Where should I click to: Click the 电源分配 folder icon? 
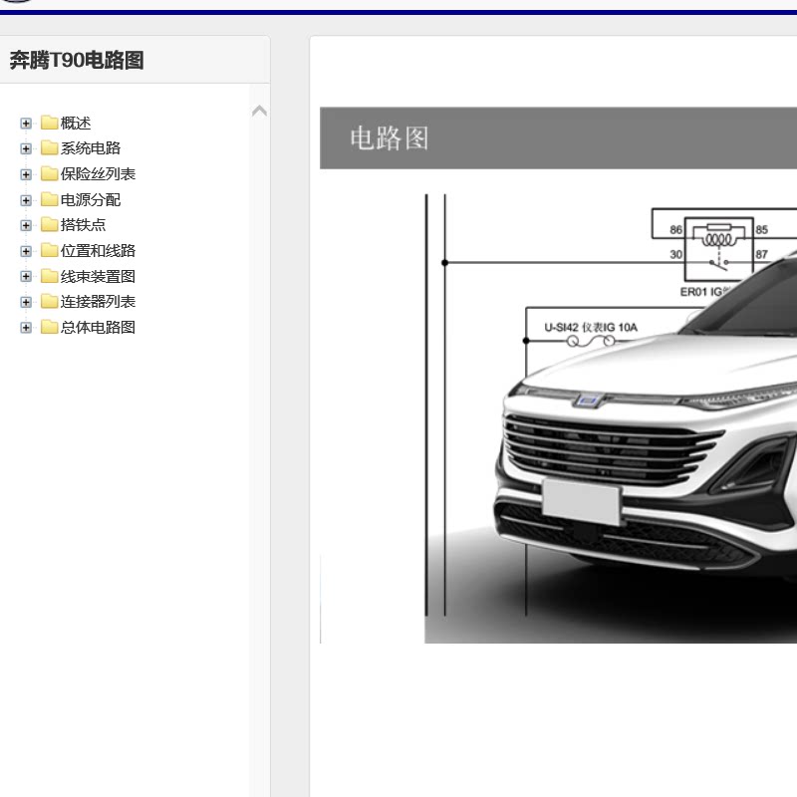click(x=49, y=199)
